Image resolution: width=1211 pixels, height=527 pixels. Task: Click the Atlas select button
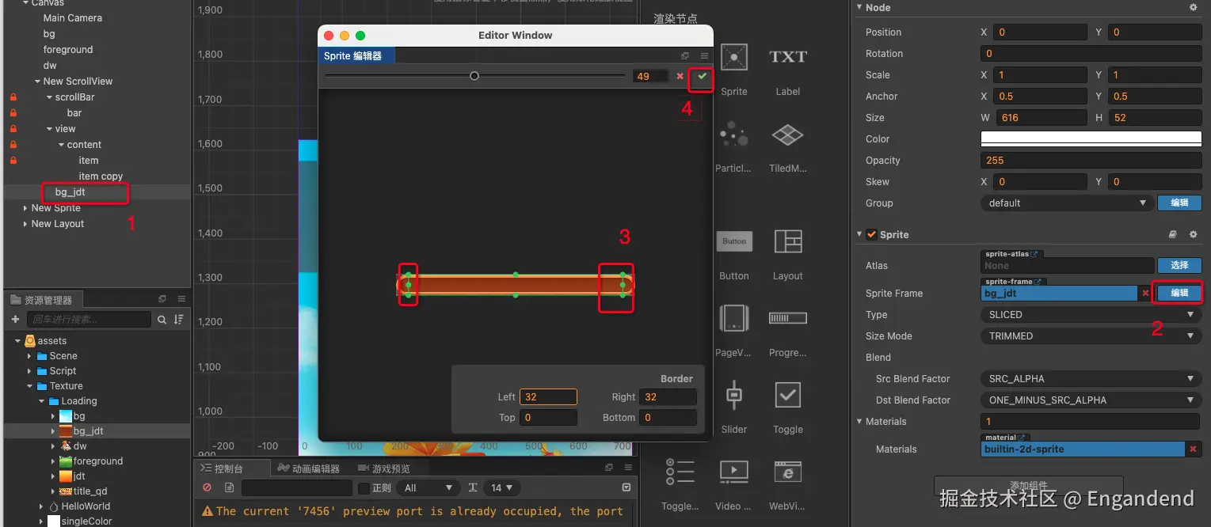point(1179,265)
